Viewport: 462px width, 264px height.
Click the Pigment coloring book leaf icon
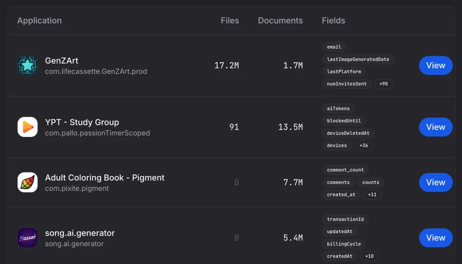(27, 183)
